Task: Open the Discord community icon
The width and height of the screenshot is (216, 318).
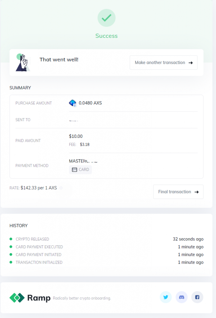Action: [x=182, y=297]
